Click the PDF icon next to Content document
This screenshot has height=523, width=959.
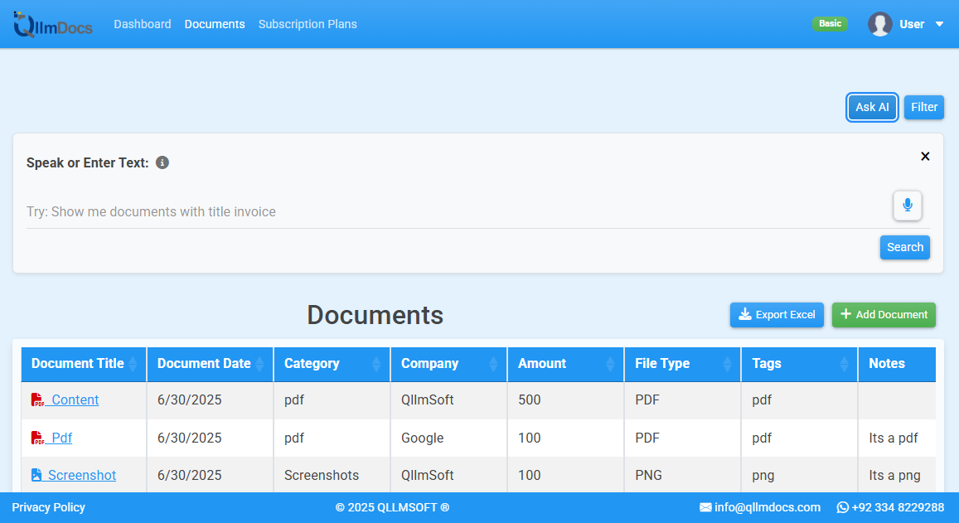coord(37,400)
